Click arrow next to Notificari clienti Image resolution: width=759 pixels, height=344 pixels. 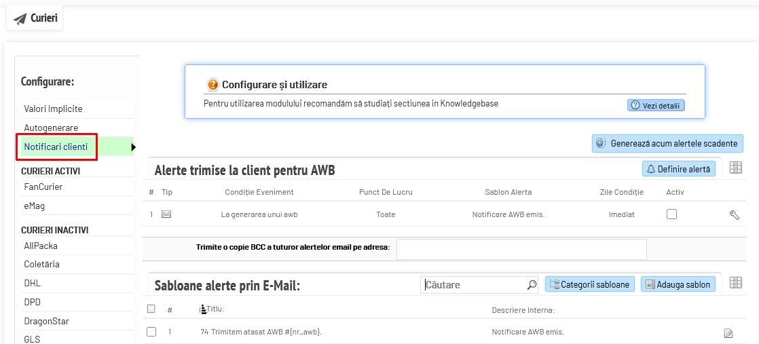[x=133, y=147]
